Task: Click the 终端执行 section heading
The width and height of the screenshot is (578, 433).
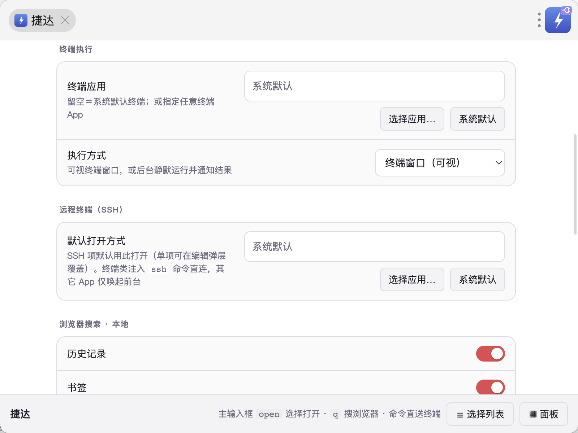Action: click(x=76, y=49)
